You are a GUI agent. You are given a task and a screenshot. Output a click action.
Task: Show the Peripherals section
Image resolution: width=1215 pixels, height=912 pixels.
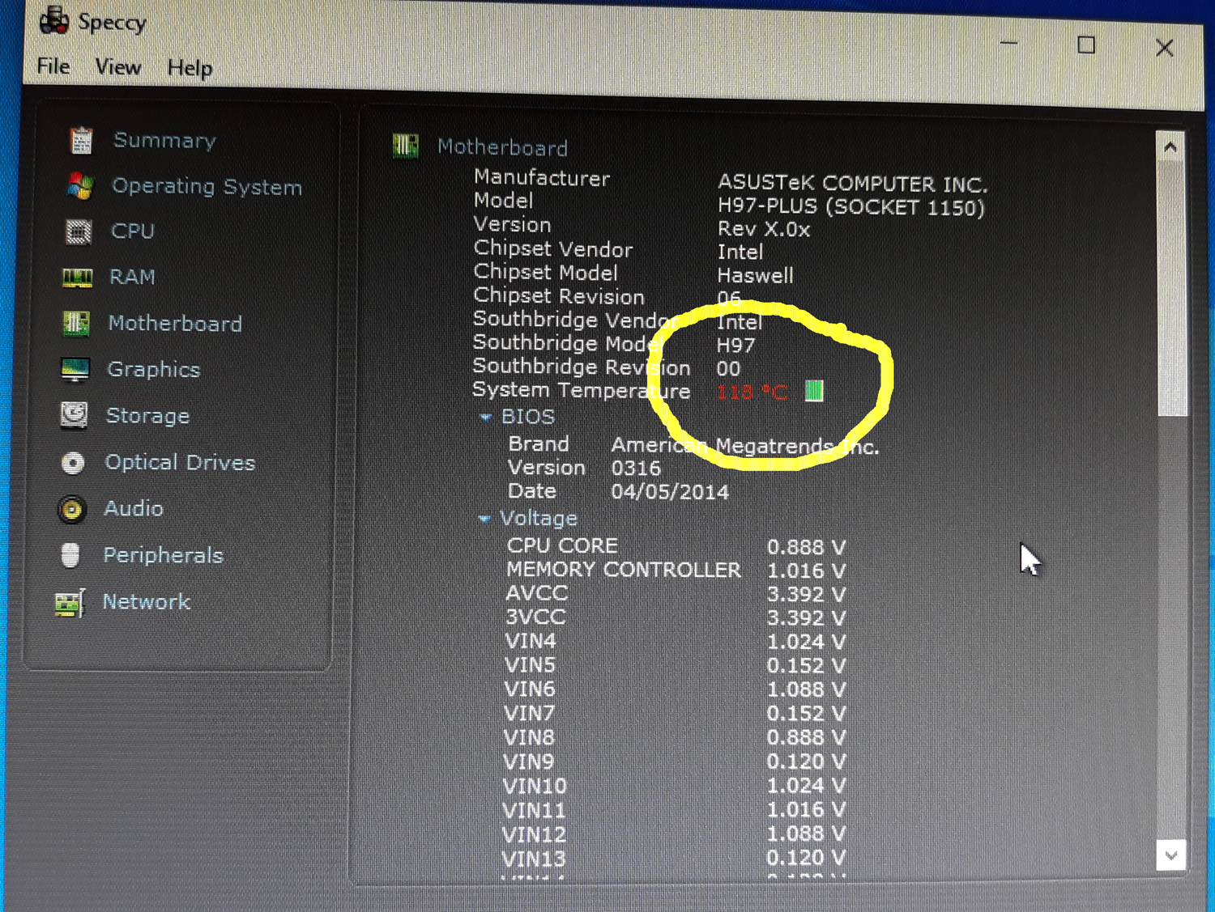point(163,555)
